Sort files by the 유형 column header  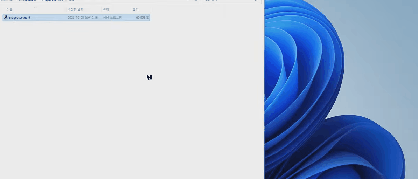coord(106,9)
